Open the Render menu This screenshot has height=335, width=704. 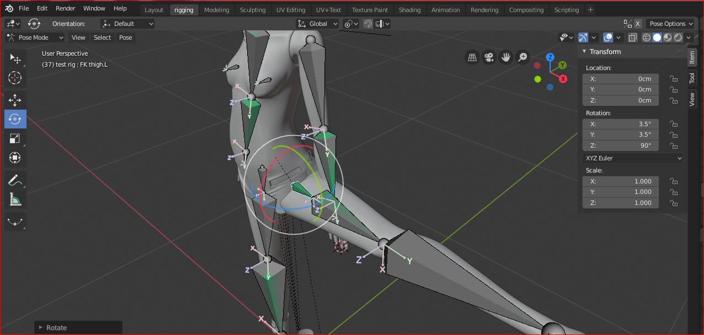(65, 8)
